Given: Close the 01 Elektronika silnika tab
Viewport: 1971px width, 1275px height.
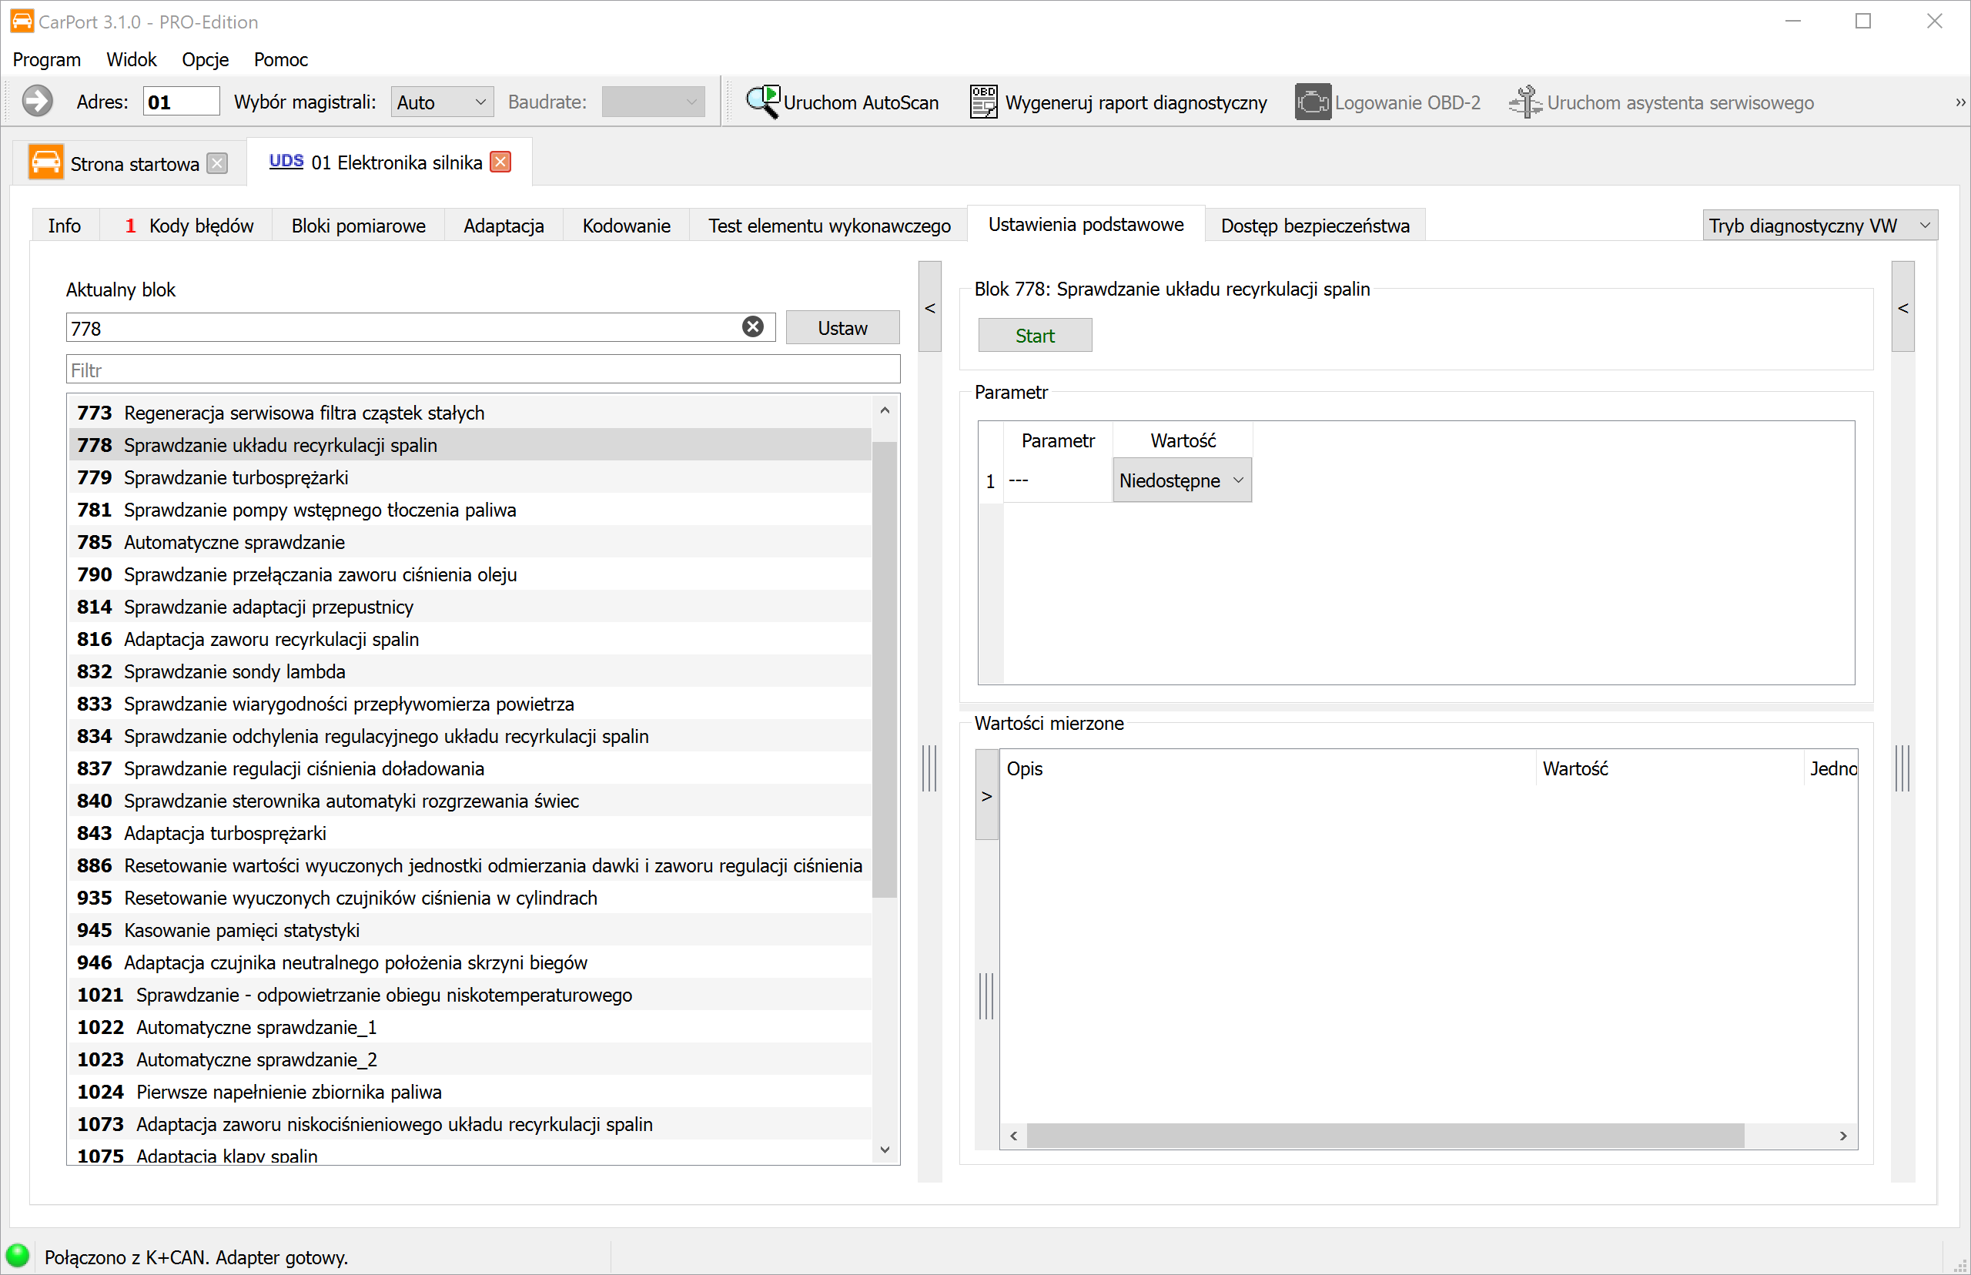Looking at the screenshot, I should click(x=500, y=162).
